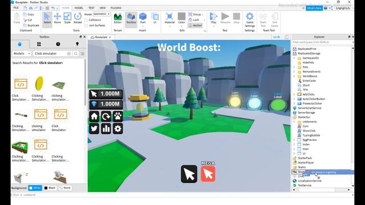The width and height of the screenshot is (365, 205).
Task: Expand the AddClicks item
Action: click(294, 95)
